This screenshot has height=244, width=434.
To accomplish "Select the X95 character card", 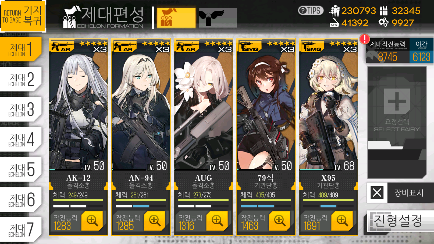I will tap(328, 137).
